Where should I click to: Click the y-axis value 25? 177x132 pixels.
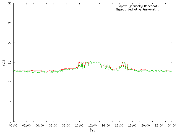tap(10, 23)
